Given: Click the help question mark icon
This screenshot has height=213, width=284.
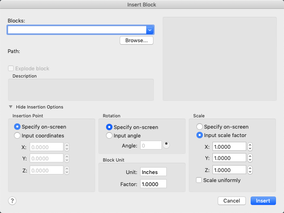Looking at the screenshot, I should 12,201.
